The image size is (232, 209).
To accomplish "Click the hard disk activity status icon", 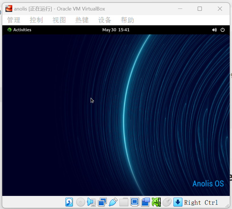I will [69, 202].
